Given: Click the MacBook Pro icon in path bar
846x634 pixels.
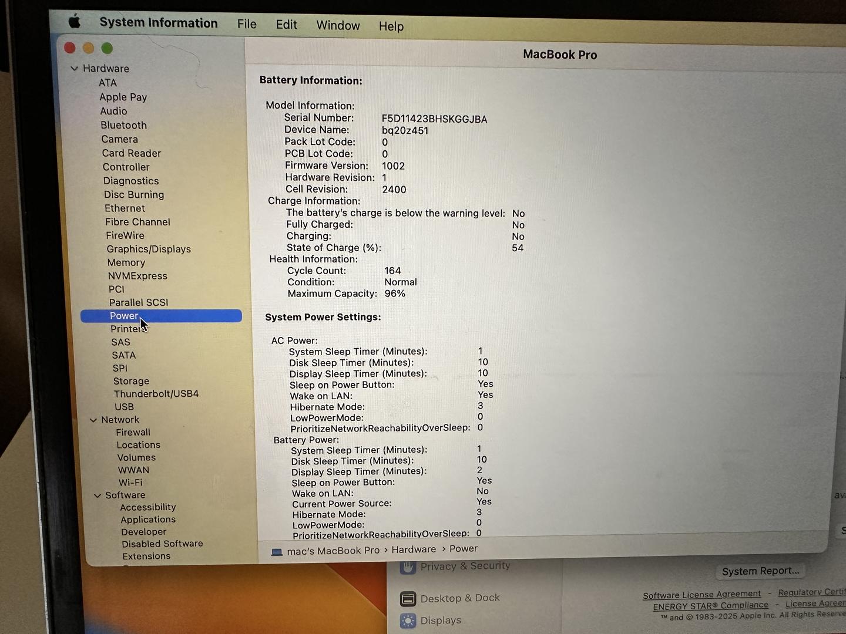Looking at the screenshot, I should (277, 552).
